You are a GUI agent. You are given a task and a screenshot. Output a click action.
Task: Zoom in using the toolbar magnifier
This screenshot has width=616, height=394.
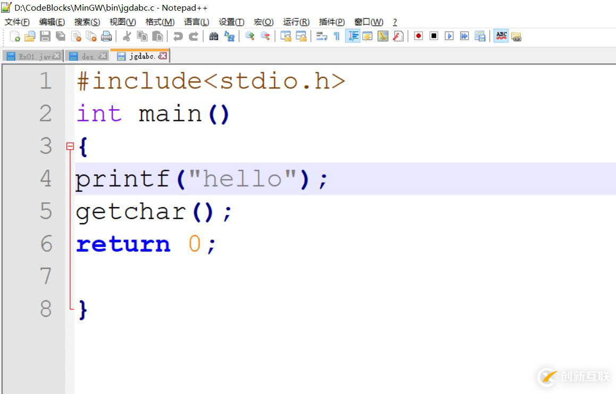[249, 37]
